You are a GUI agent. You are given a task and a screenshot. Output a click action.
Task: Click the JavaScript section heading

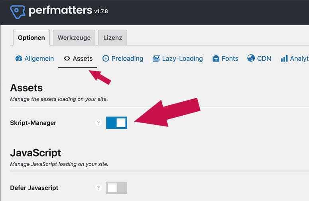35,153
